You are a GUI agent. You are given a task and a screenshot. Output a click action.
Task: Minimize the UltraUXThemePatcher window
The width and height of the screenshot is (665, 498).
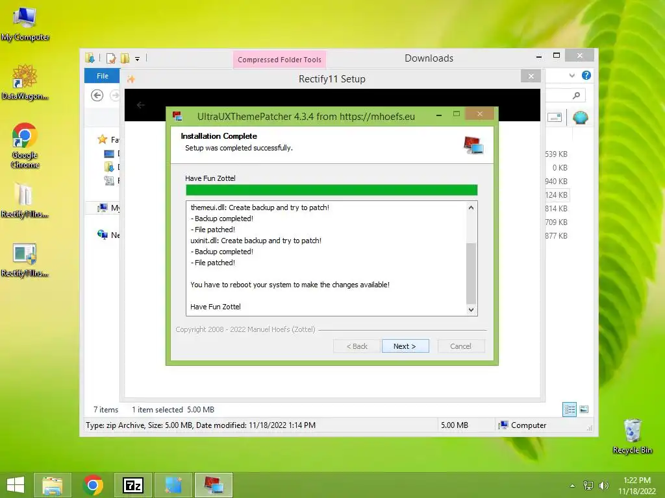(439, 115)
